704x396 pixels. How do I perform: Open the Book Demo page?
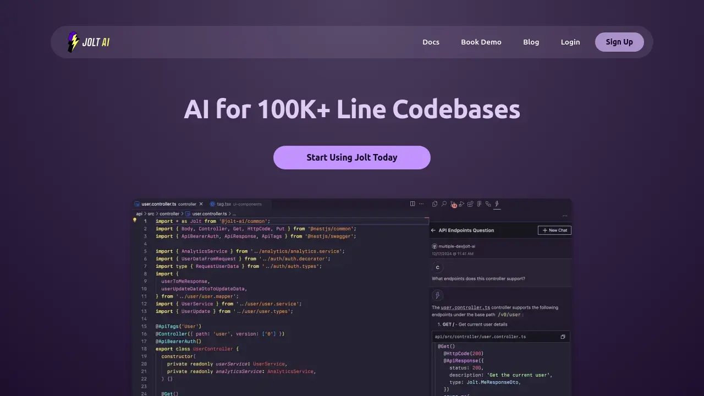pyautogui.click(x=481, y=42)
